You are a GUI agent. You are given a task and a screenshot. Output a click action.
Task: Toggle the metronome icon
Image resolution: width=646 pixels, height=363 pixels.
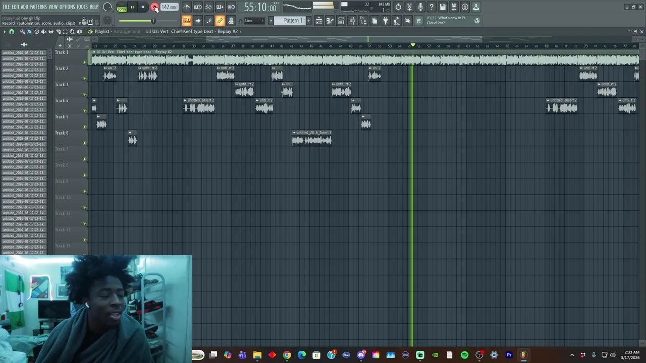point(187,7)
